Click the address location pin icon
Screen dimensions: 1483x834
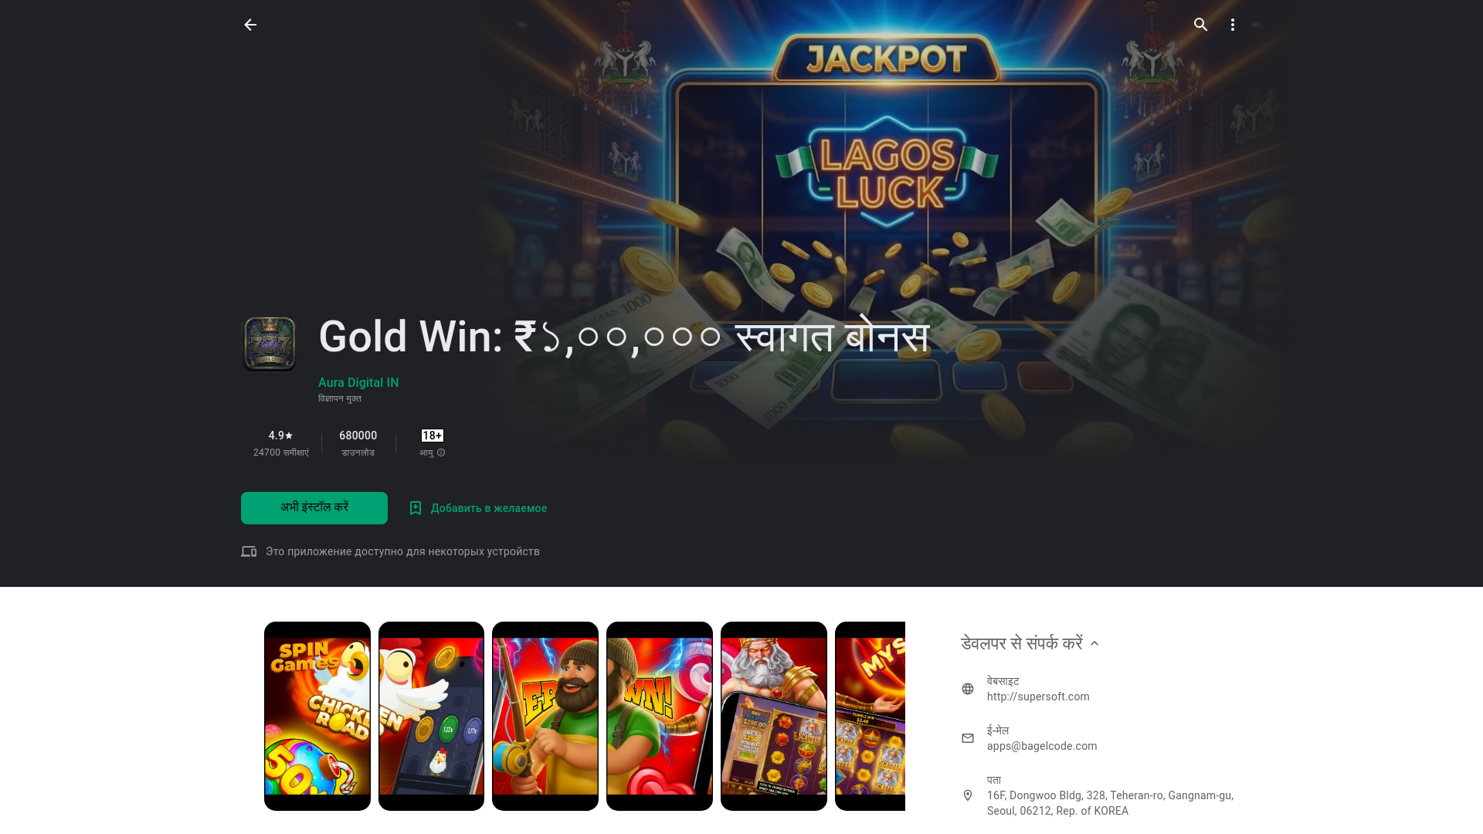coord(968,795)
